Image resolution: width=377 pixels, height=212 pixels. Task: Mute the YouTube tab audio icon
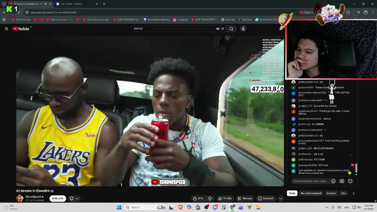[x=45, y=4]
